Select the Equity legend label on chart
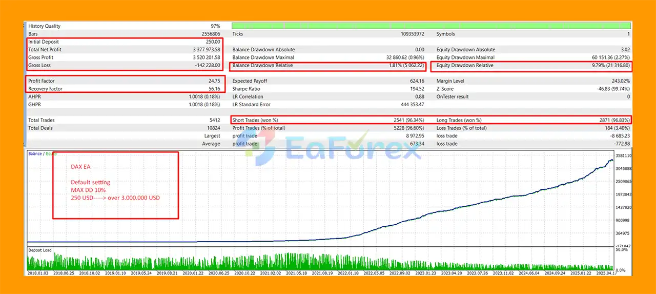The image size is (656, 294). (51, 153)
